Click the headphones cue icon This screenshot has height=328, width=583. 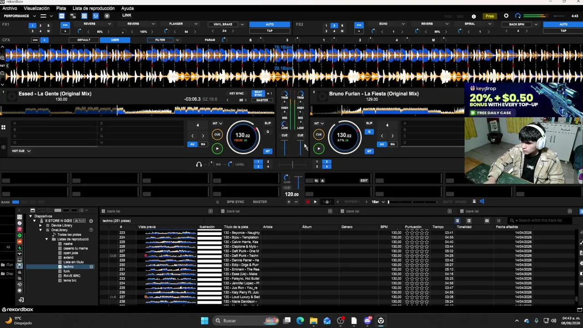[x=199, y=164]
